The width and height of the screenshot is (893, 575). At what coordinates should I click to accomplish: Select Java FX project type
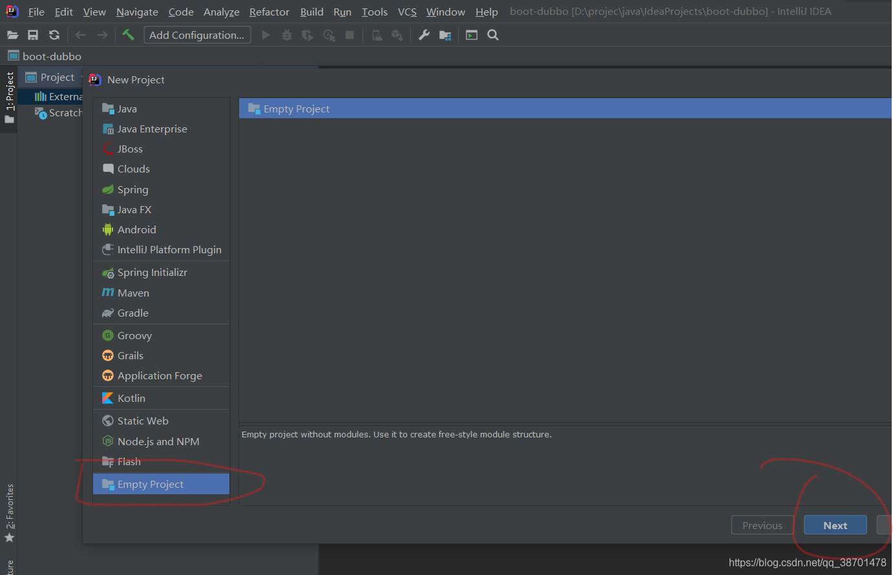tap(162, 209)
